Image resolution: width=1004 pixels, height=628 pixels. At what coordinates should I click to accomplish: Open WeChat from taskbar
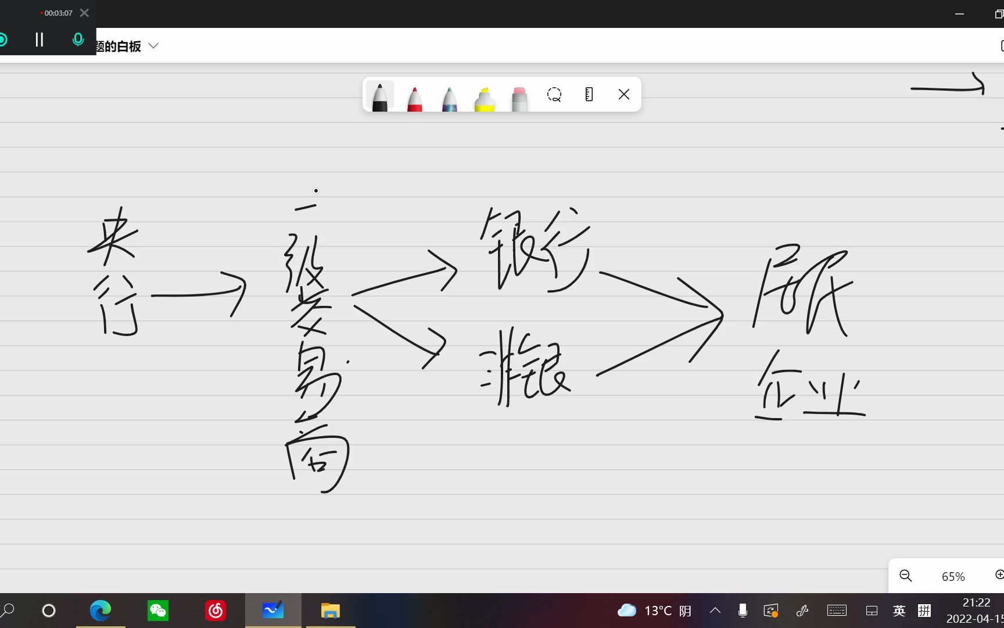[158, 611]
